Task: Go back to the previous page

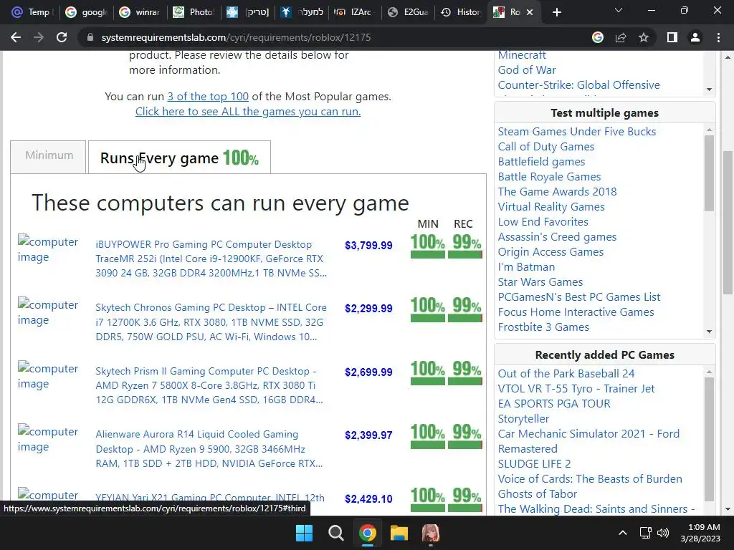Action: point(16,37)
